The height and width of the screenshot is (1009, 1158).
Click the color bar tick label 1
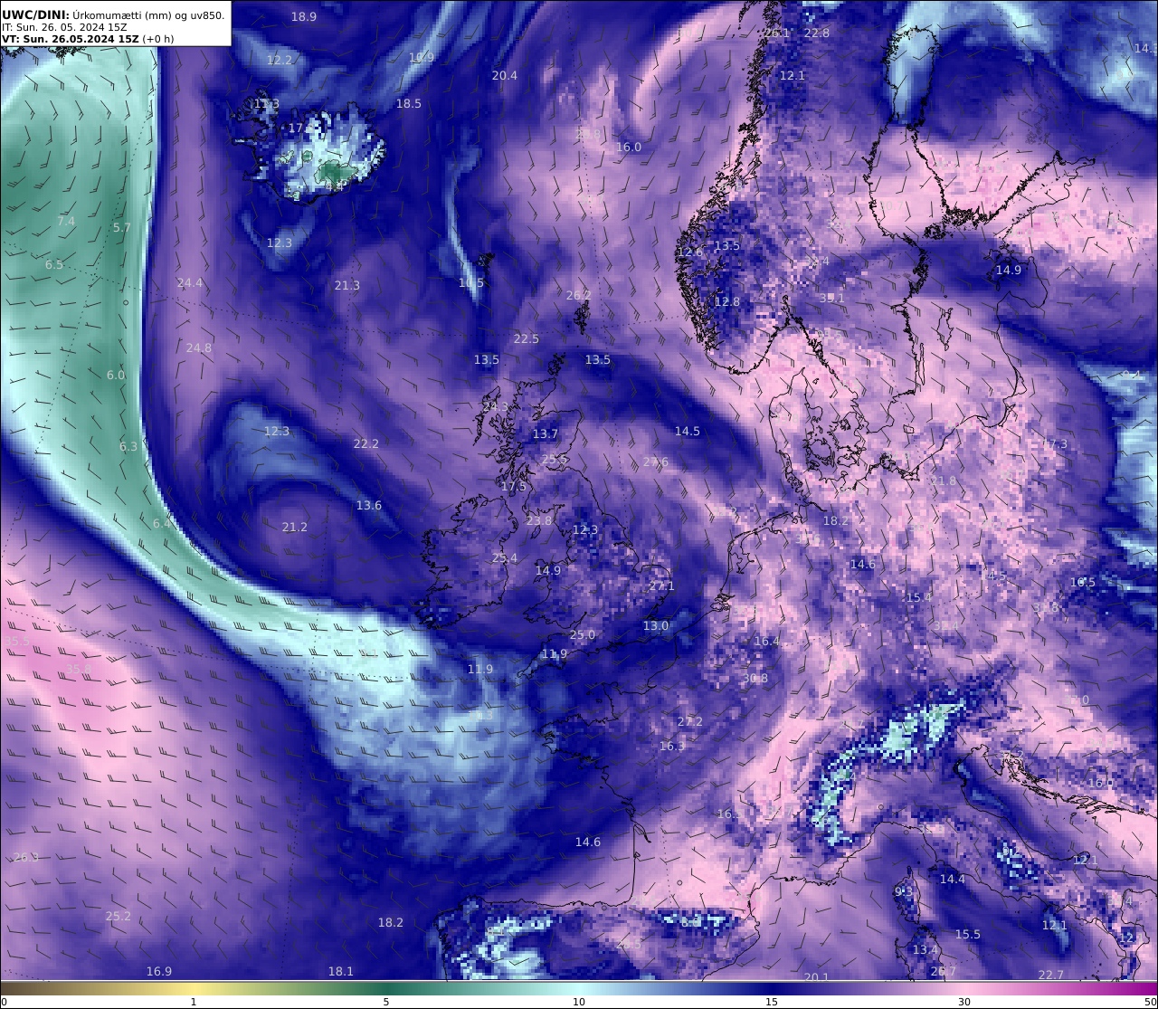(x=193, y=1002)
